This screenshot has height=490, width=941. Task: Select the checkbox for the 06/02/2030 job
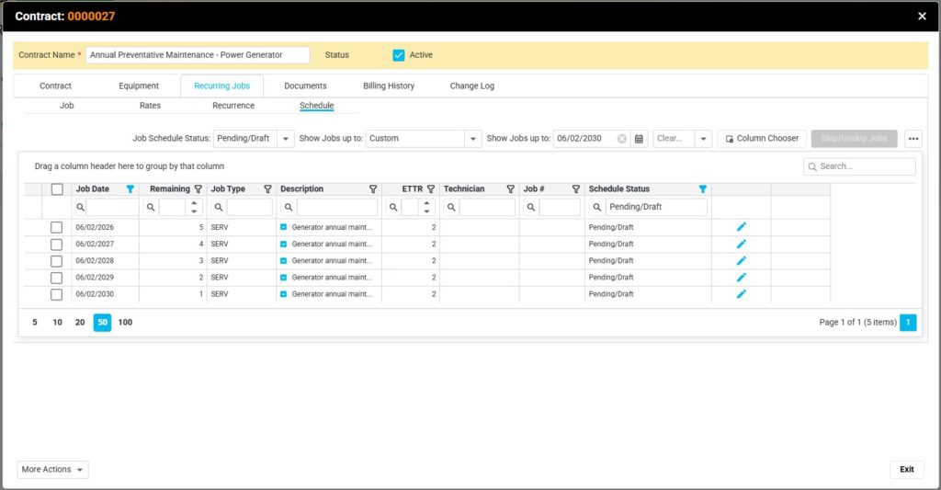pos(56,295)
